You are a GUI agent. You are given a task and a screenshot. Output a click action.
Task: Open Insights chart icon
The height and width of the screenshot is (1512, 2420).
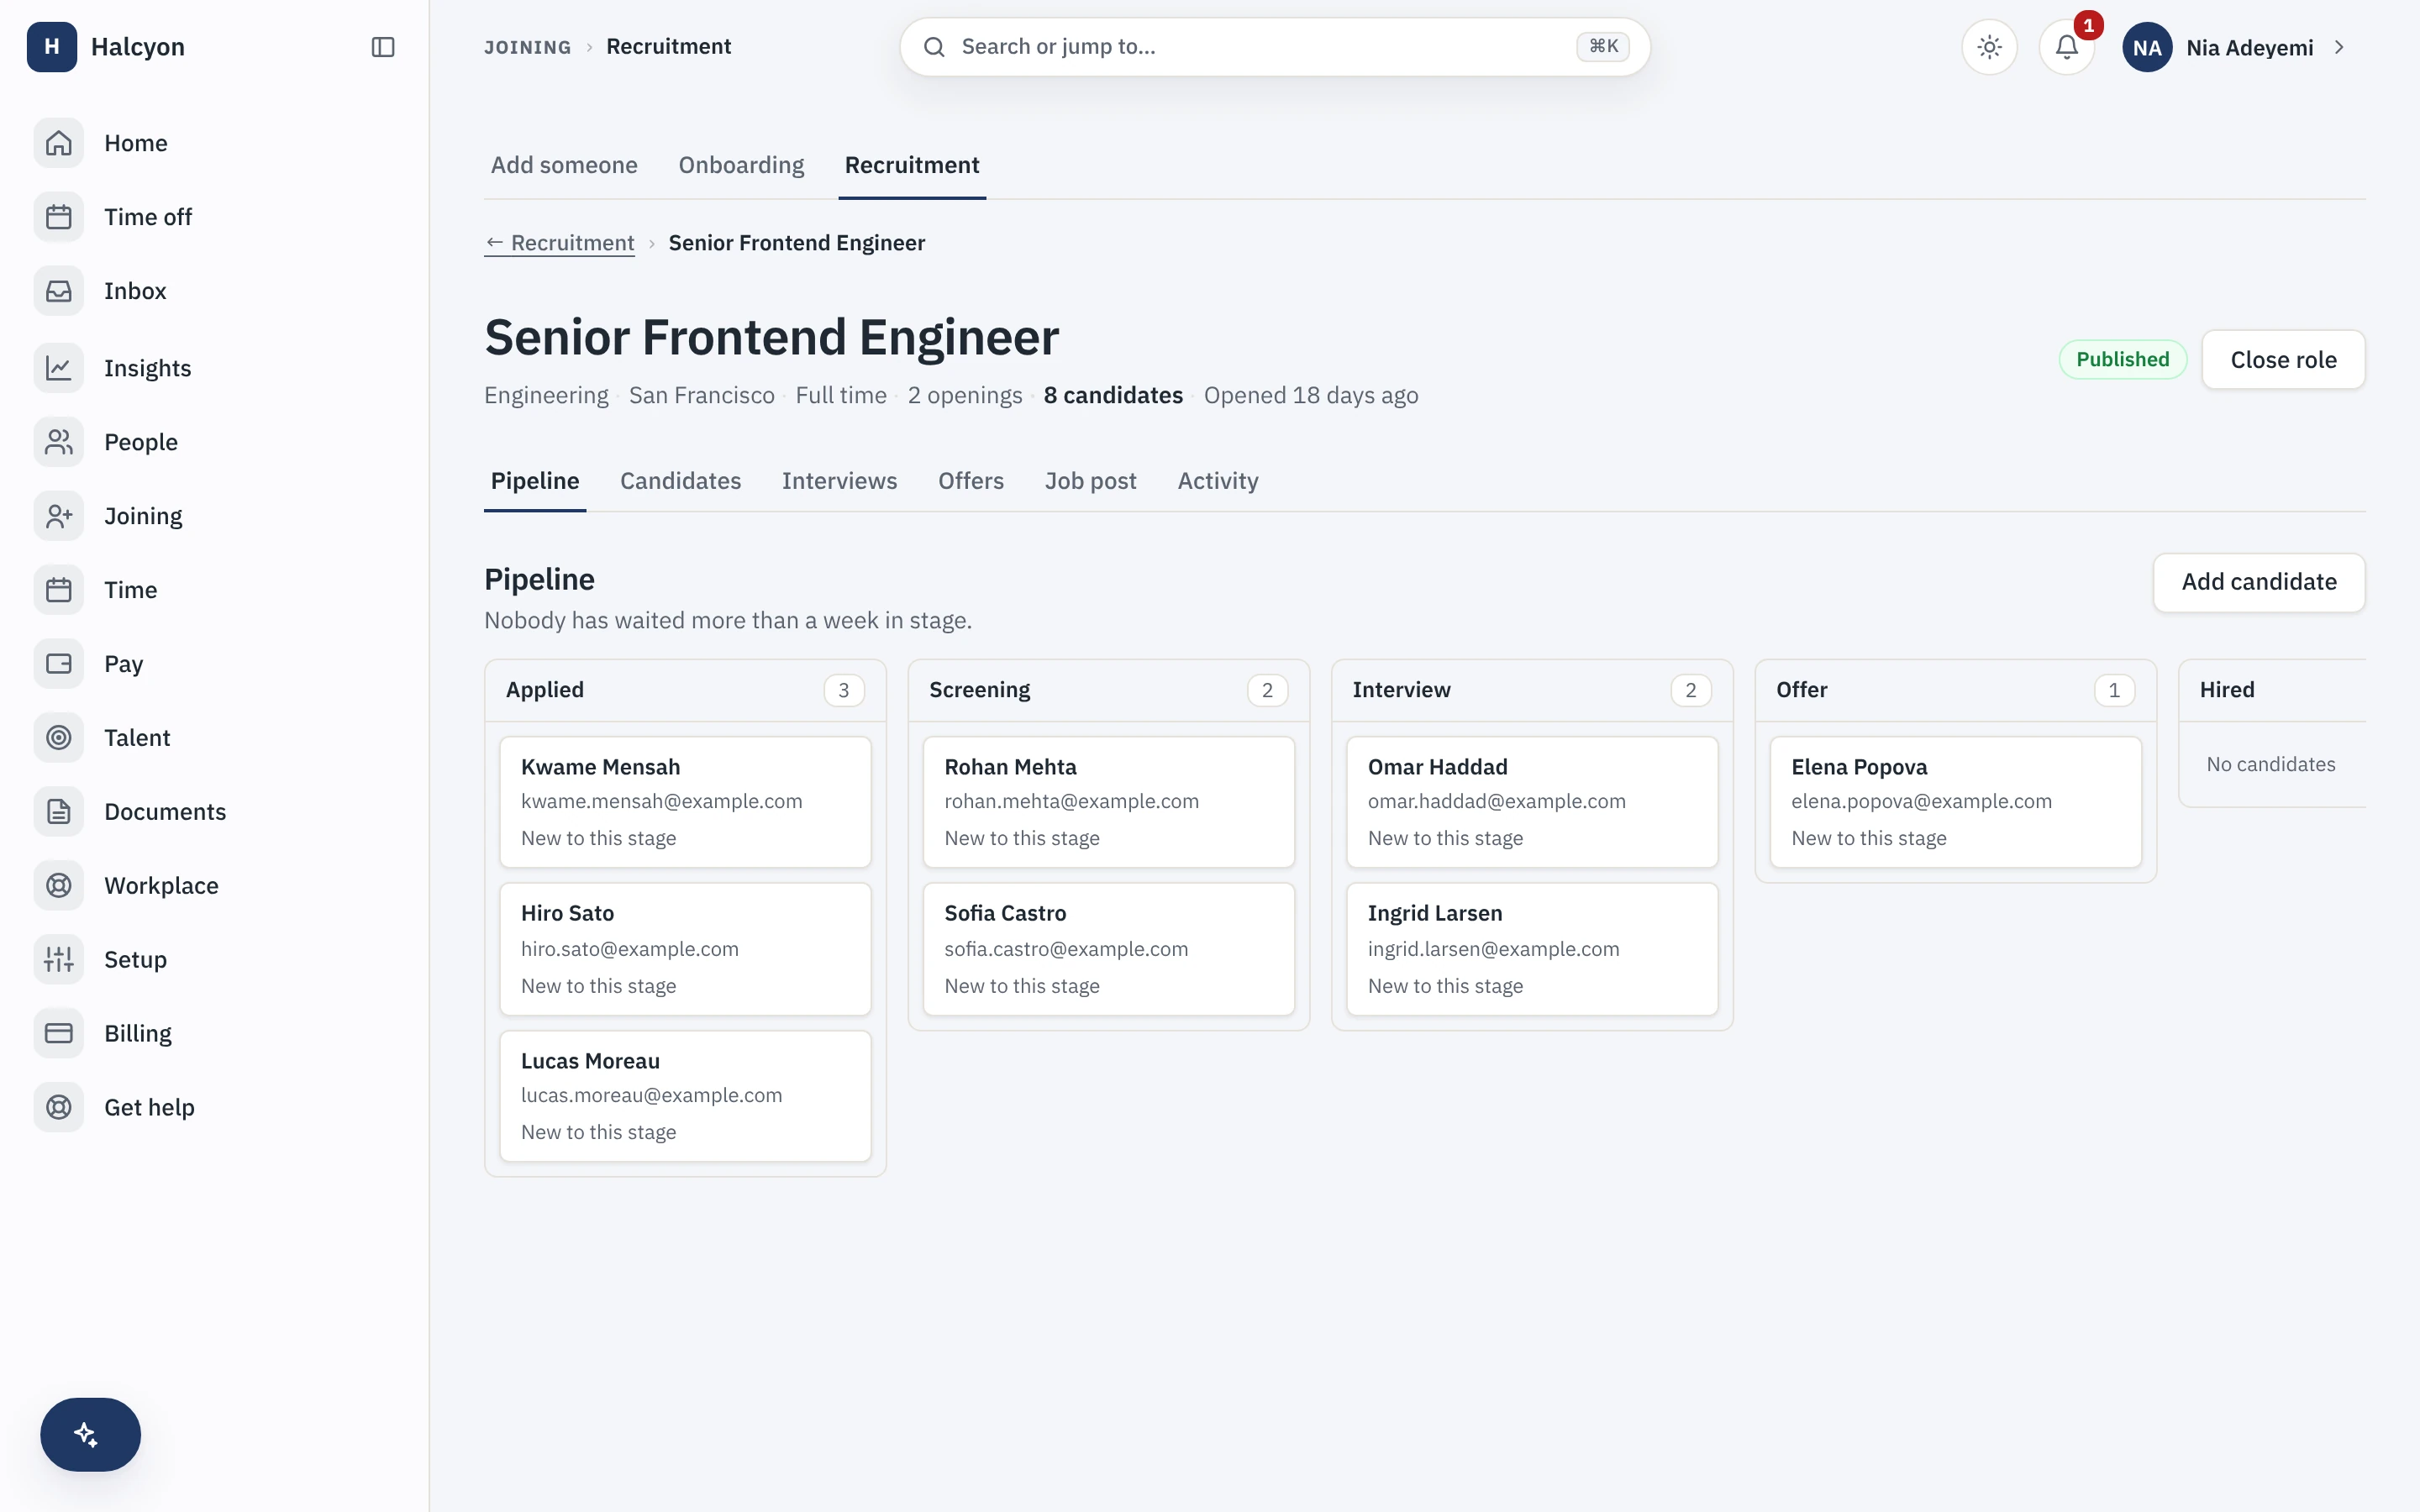pos(59,368)
